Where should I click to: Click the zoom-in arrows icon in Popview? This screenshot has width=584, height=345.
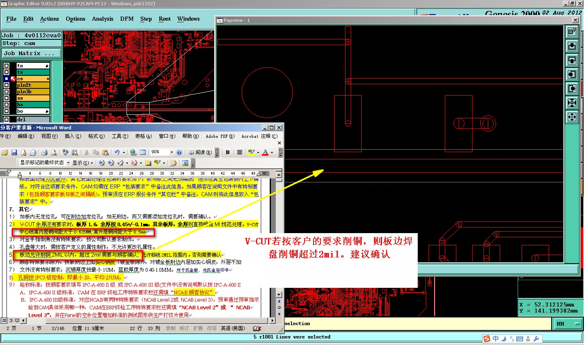click(572, 103)
